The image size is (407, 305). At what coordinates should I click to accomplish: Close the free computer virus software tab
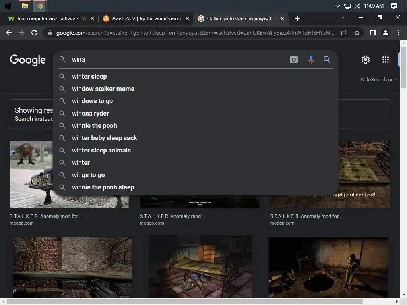pyautogui.click(x=92, y=19)
